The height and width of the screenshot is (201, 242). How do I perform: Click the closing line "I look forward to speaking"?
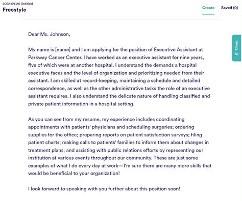[57, 189]
